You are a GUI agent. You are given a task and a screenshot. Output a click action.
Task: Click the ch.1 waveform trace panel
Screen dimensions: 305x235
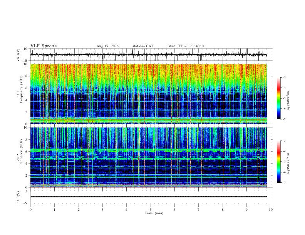[x=149, y=55]
